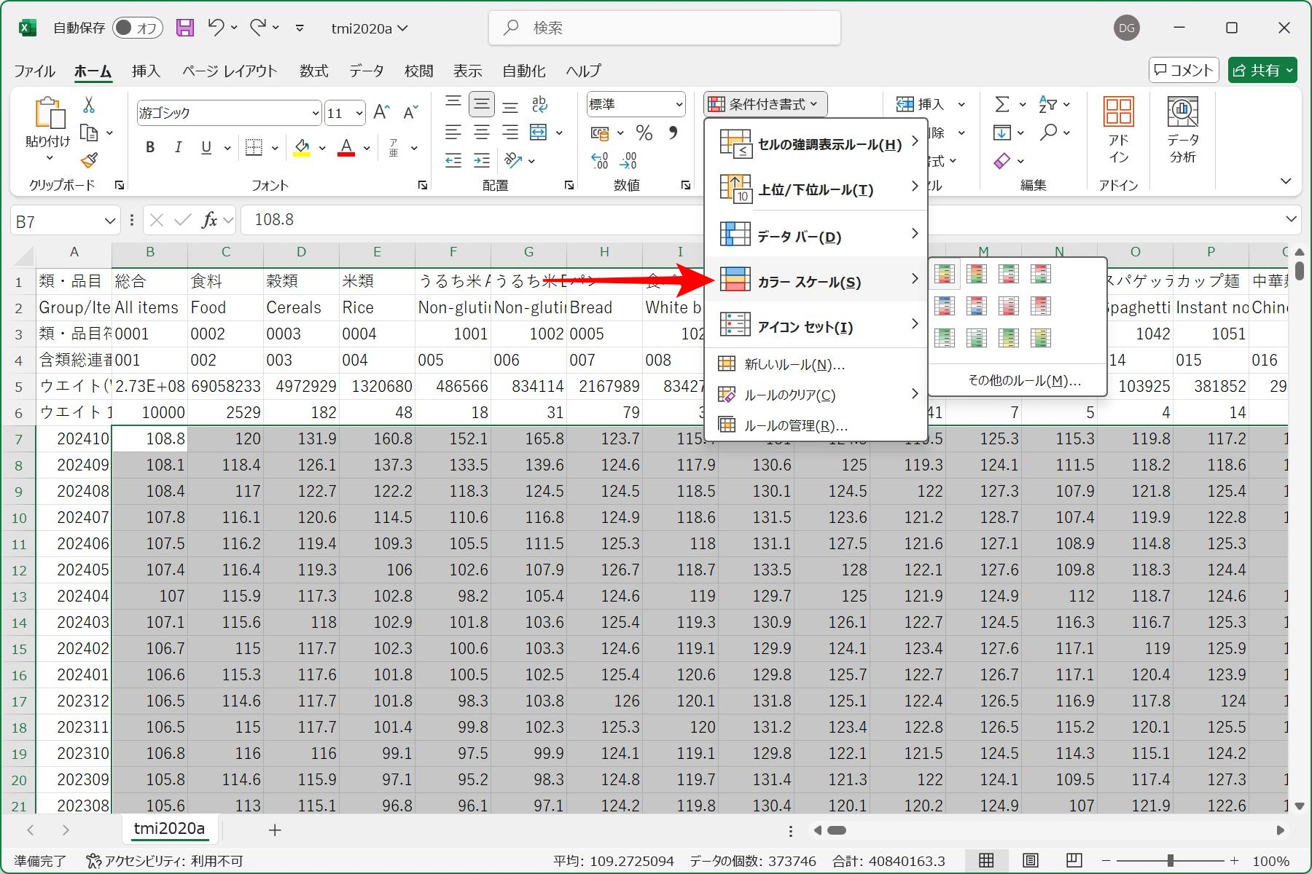Toggle Italic formatting
Screen dimensions: 1312x874
click(x=178, y=148)
